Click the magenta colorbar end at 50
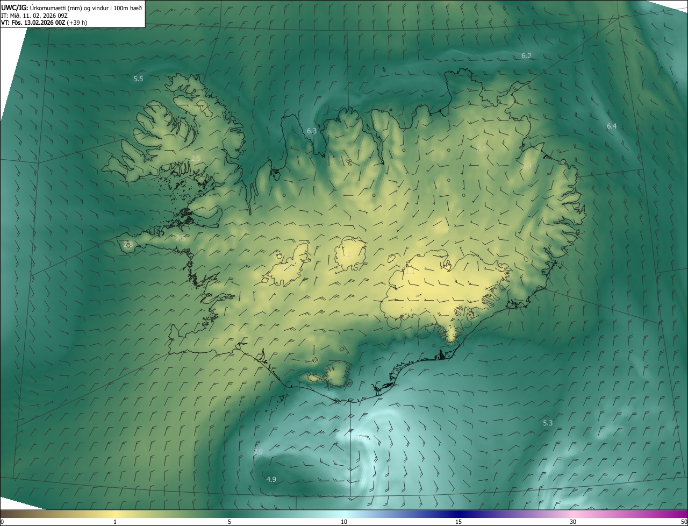Screen dimensions: 688x526 click(684, 514)
